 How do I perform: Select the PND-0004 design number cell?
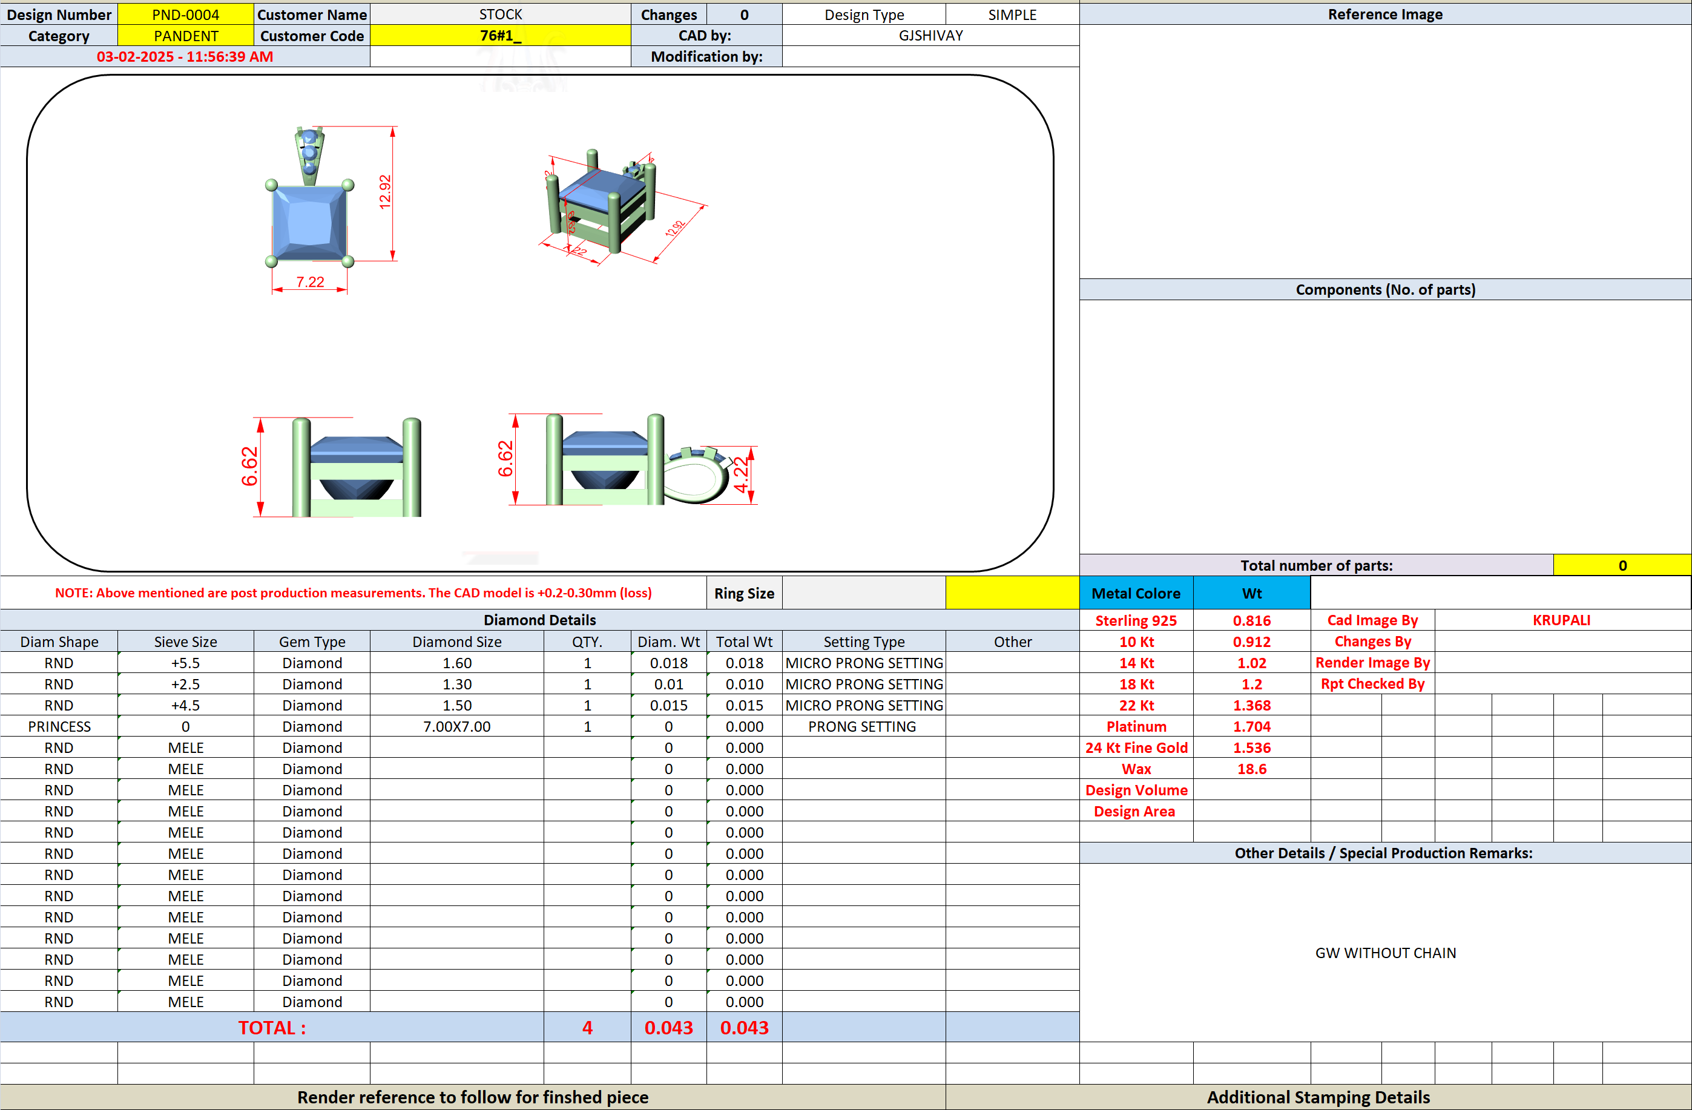(x=186, y=14)
